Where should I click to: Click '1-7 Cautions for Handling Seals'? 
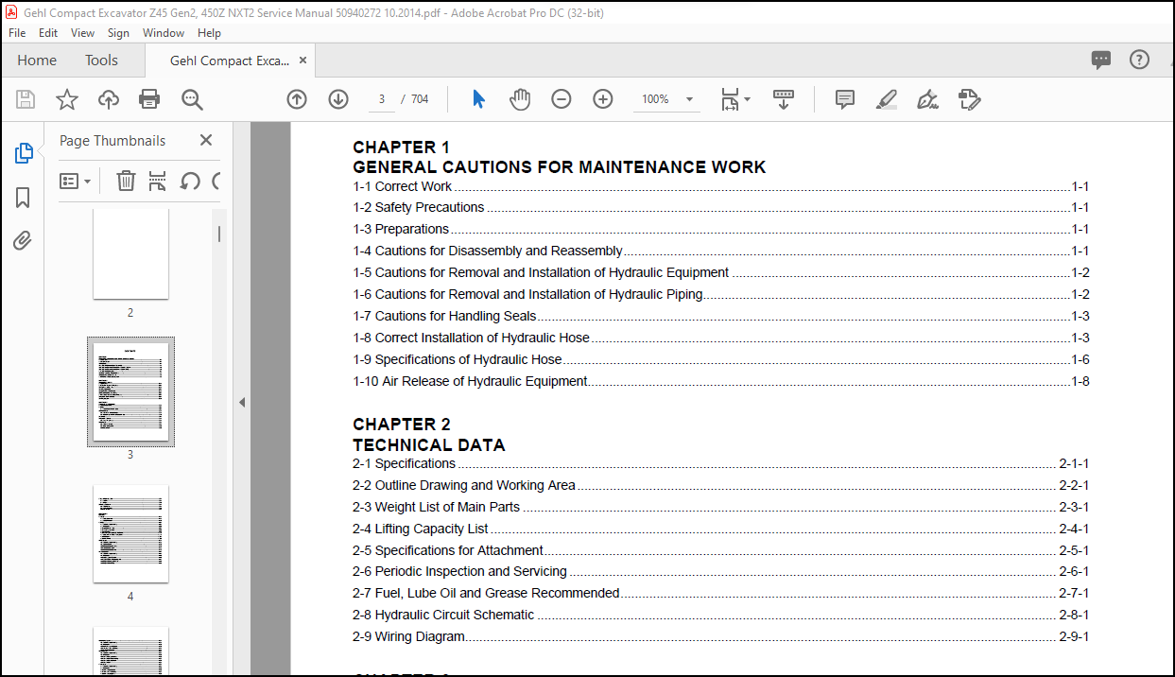coord(720,316)
